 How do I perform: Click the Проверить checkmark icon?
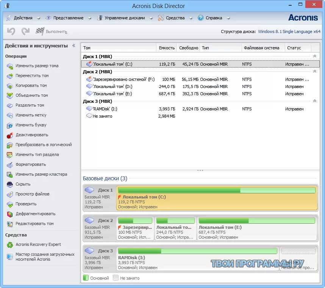pyautogui.click(x=10, y=204)
